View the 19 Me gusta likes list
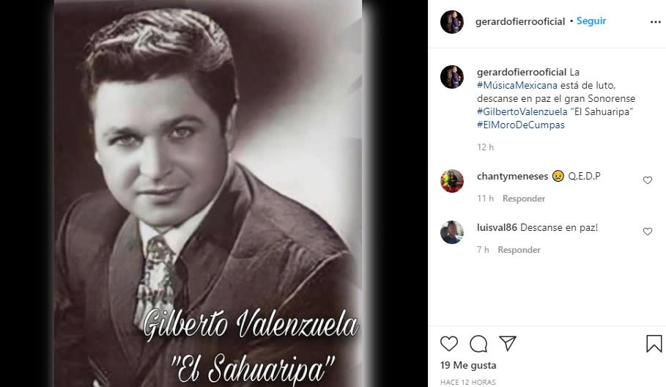Screen dimensions: 666x387 click(x=468, y=365)
